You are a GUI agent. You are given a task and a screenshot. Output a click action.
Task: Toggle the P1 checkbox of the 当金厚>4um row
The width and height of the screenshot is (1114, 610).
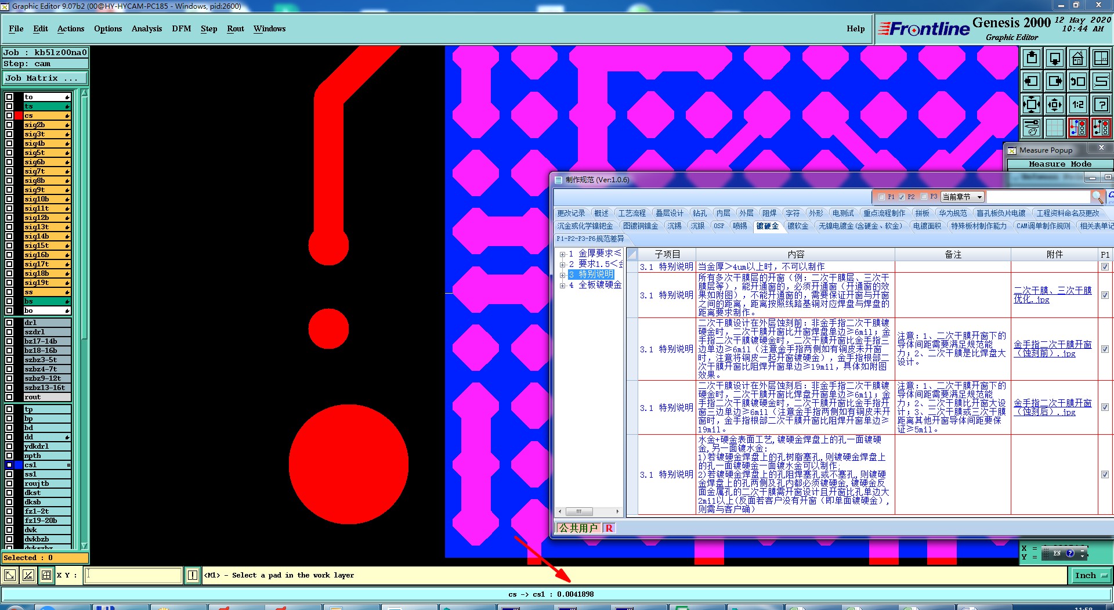[x=1105, y=266]
